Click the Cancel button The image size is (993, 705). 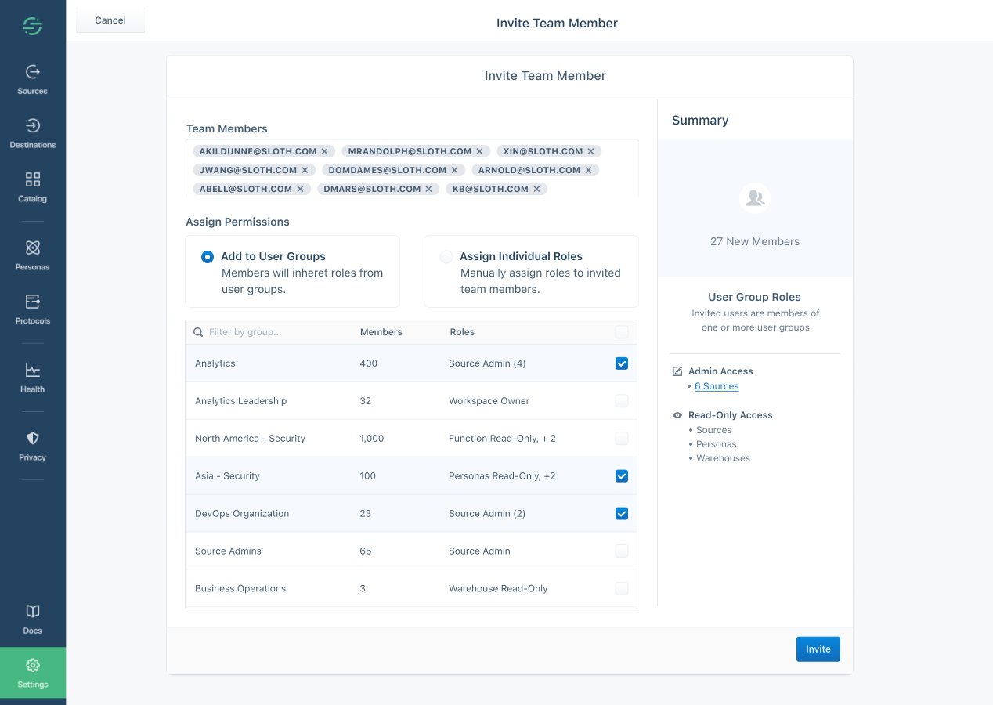[110, 20]
